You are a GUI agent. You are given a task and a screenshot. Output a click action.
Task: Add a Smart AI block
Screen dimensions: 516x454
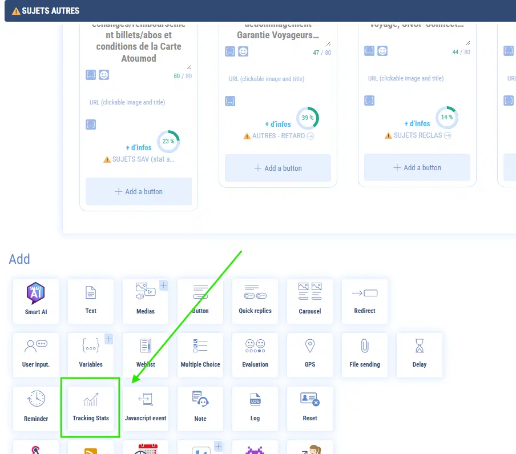click(x=36, y=301)
